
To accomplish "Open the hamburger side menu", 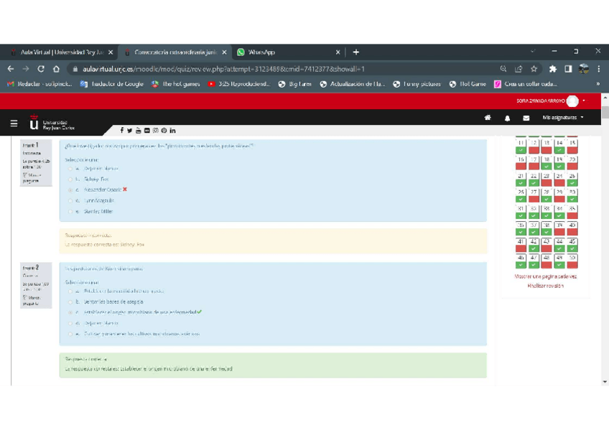I will [x=14, y=123].
